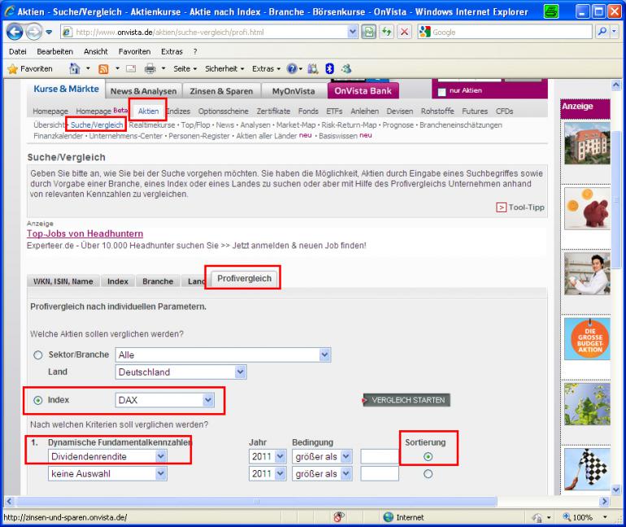Screen dimensions: 626x527
Task: Select the 'WKN, ISIN, Name' tab
Action: pyautogui.click(x=63, y=281)
